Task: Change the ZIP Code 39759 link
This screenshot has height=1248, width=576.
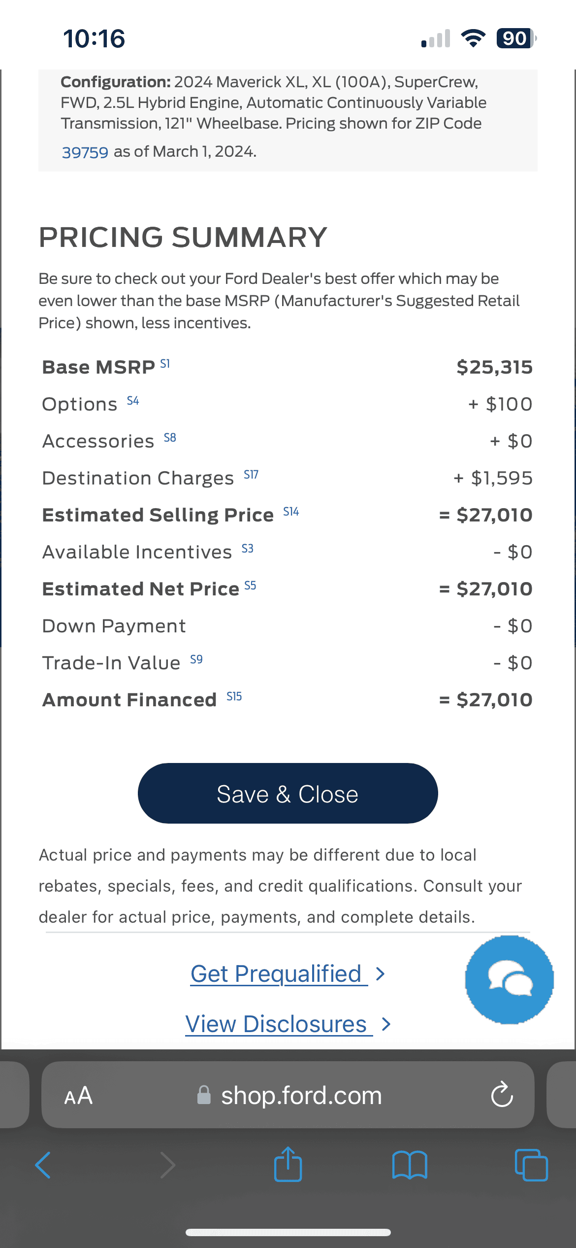Action: pyautogui.click(x=85, y=152)
